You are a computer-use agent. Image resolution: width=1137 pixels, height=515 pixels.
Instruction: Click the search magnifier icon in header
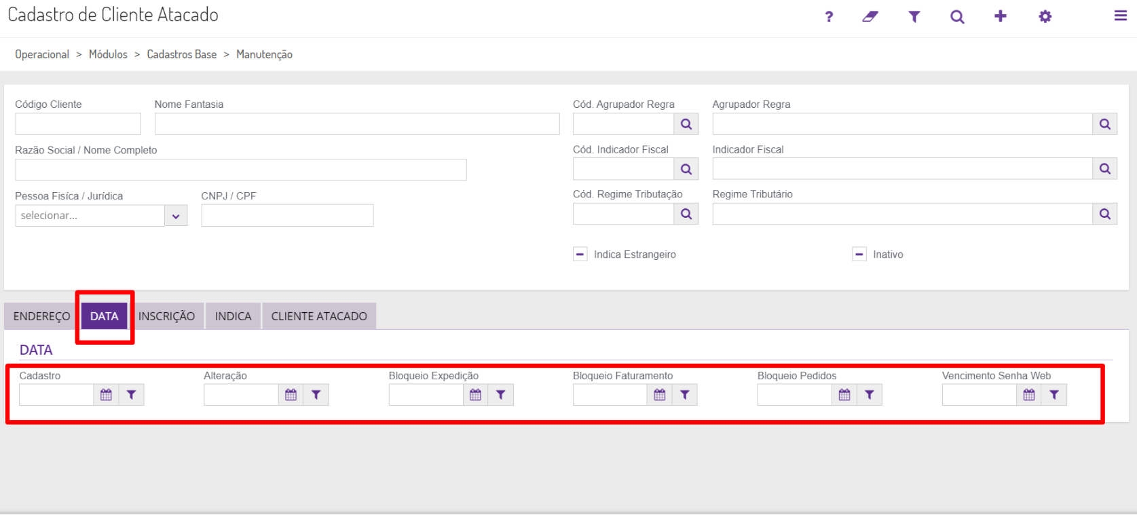(957, 17)
